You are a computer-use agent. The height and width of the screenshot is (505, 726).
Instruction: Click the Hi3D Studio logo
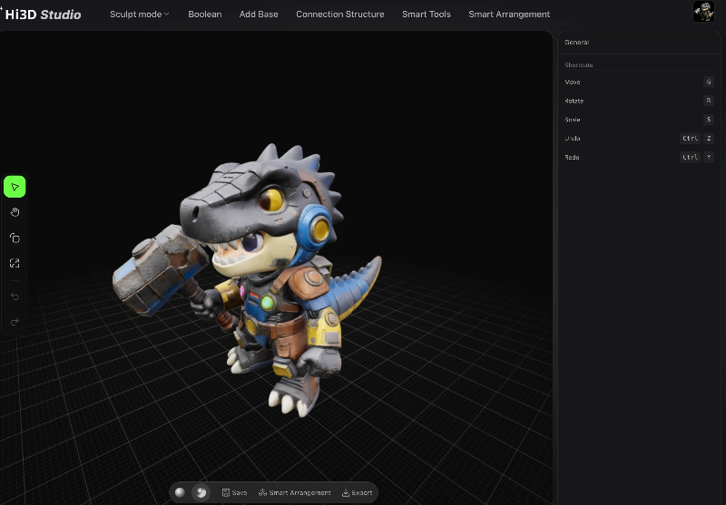pyautogui.click(x=42, y=15)
